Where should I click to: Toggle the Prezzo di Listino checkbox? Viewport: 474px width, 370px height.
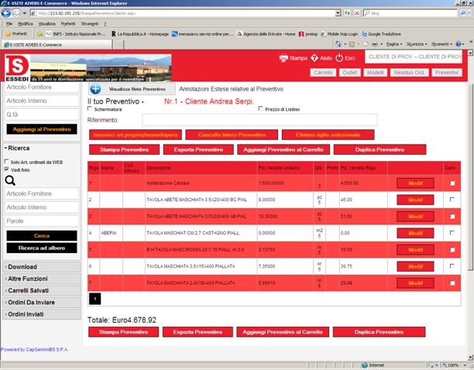[261, 110]
